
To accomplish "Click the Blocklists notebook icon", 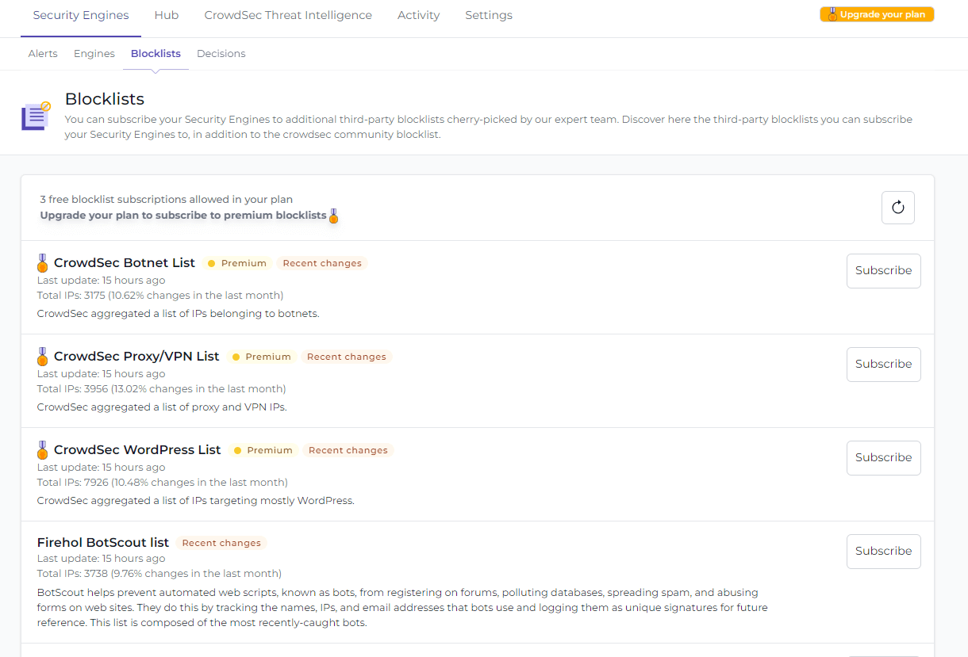I will pyautogui.click(x=35, y=116).
